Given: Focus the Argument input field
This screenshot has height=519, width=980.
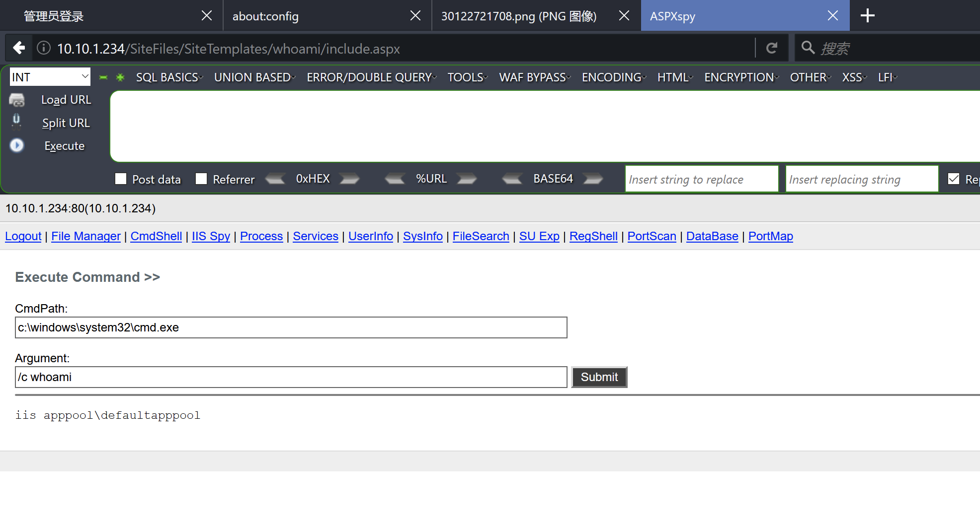Looking at the screenshot, I should click(291, 377).
